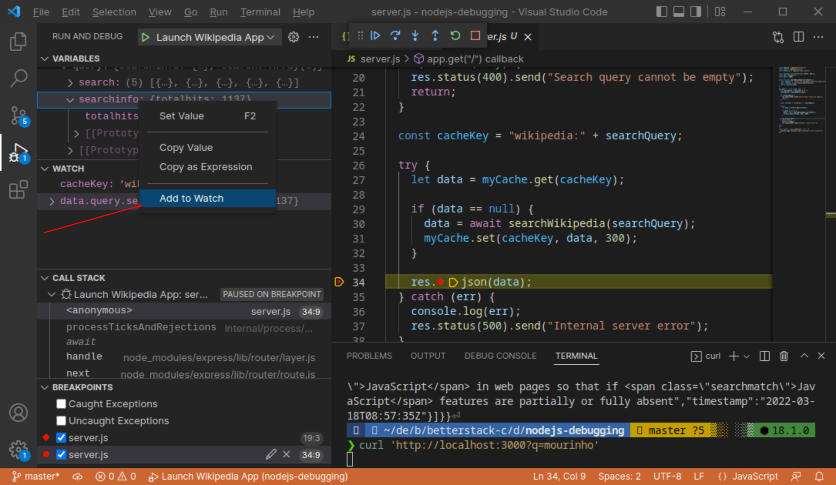836x485 pixels.
Task: Collapse the WATCH section
Action: [45, 169]
